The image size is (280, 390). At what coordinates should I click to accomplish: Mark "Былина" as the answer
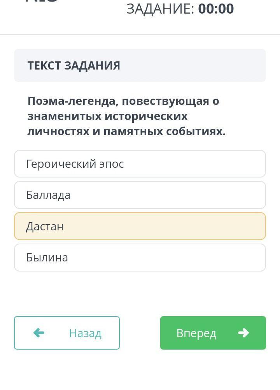(x=140, y=258)
